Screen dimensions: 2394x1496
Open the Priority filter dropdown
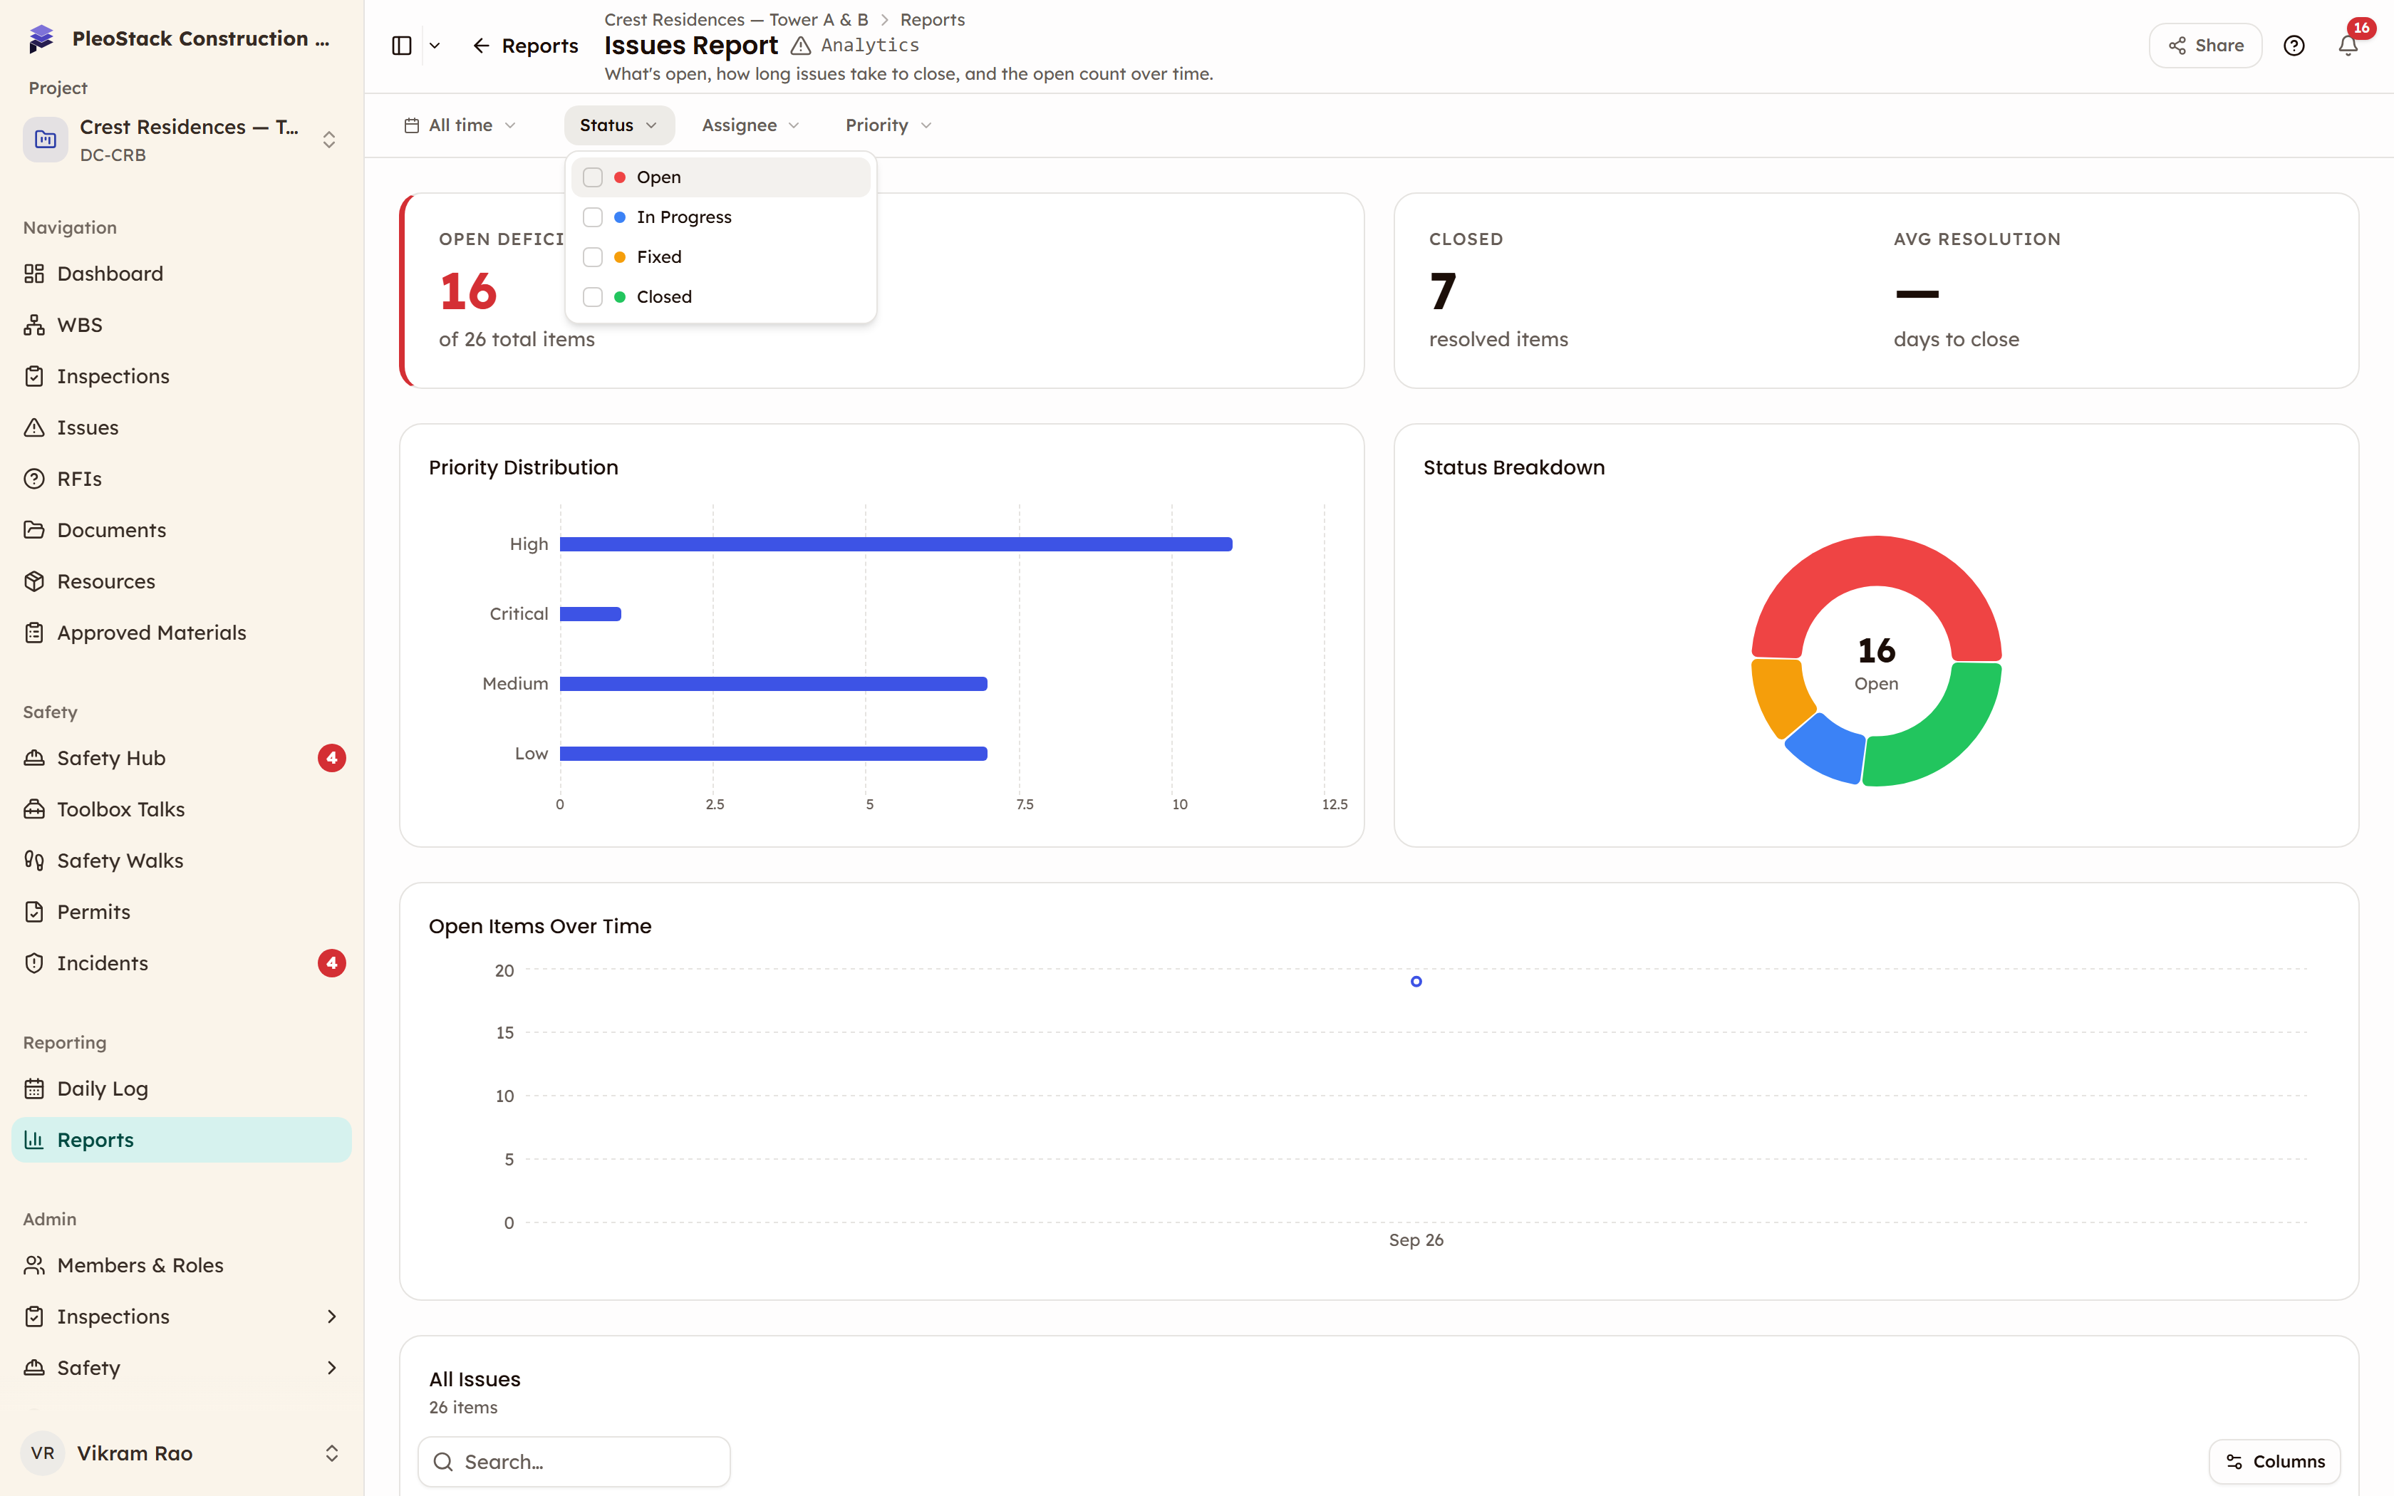887,125
